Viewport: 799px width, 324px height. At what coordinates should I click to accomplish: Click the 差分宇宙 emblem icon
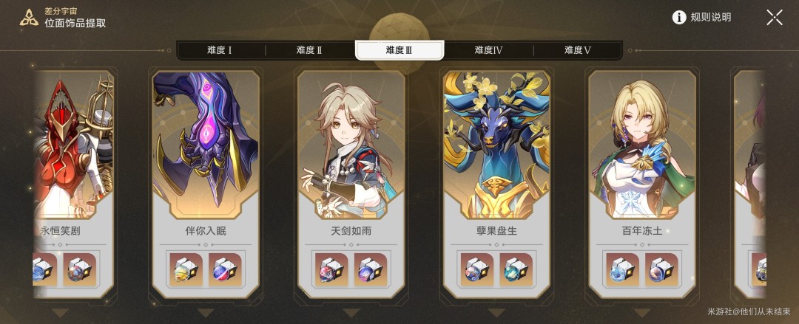click(29, 17)
